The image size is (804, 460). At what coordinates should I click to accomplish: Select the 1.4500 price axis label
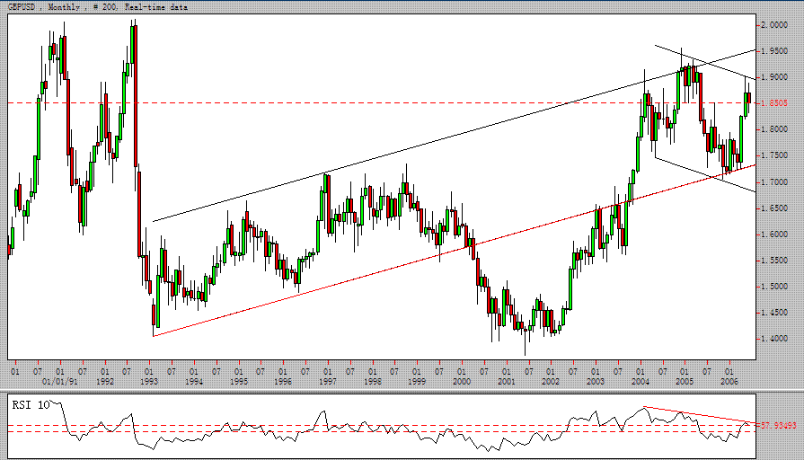[x=774, y=313]
